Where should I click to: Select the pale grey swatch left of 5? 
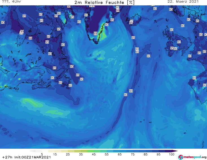39,151
